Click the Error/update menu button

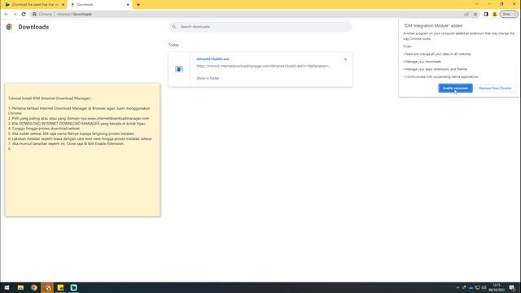509,15
